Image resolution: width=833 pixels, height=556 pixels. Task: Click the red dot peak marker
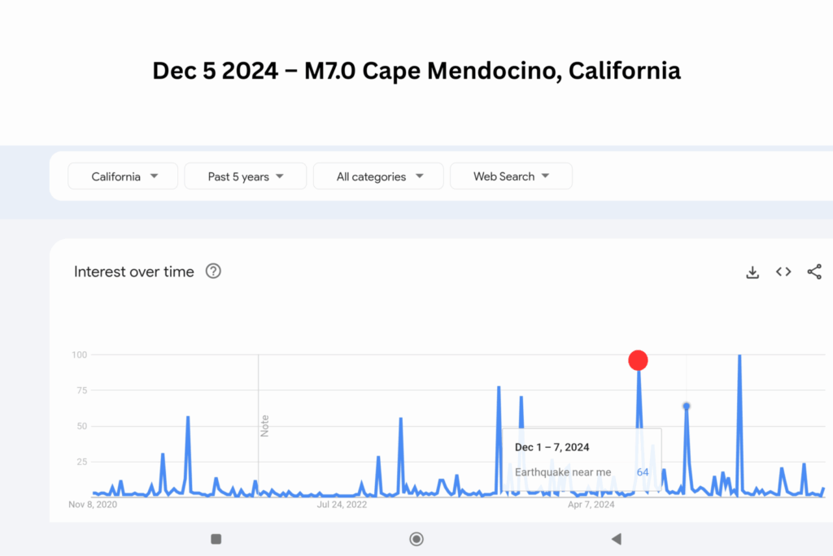639,360
